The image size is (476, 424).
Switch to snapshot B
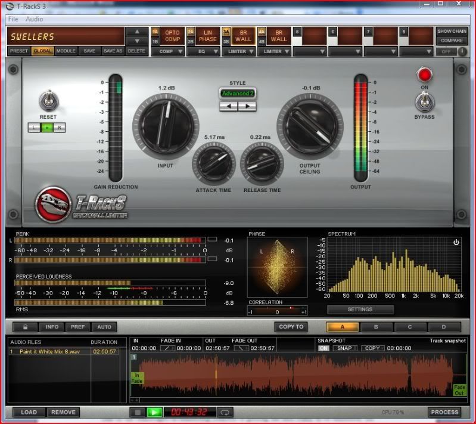click(x=376, y=327)
